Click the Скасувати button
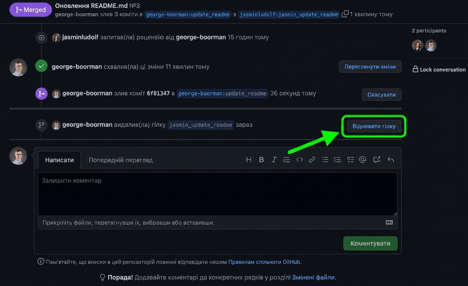468x286 pixels. (381, 95)
